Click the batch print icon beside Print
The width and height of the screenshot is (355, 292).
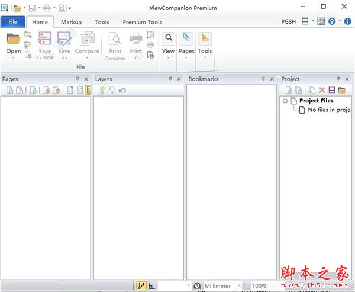150,44
